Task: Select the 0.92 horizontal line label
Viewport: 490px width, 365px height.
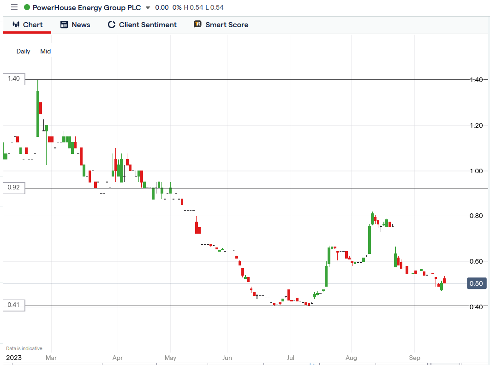Action: (14, 188)
